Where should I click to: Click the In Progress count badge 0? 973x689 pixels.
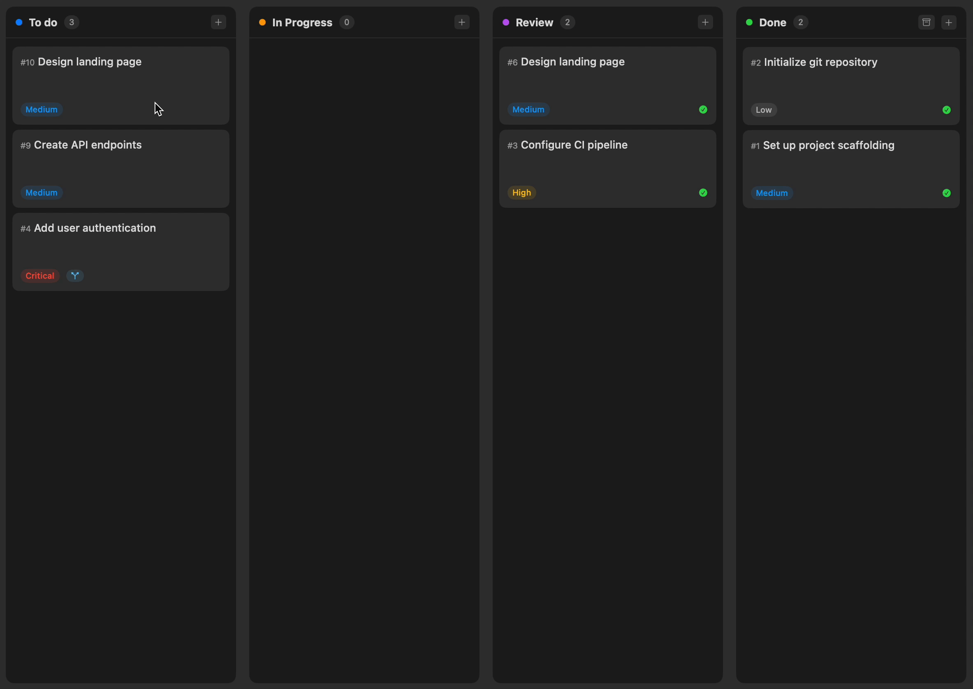347,22
